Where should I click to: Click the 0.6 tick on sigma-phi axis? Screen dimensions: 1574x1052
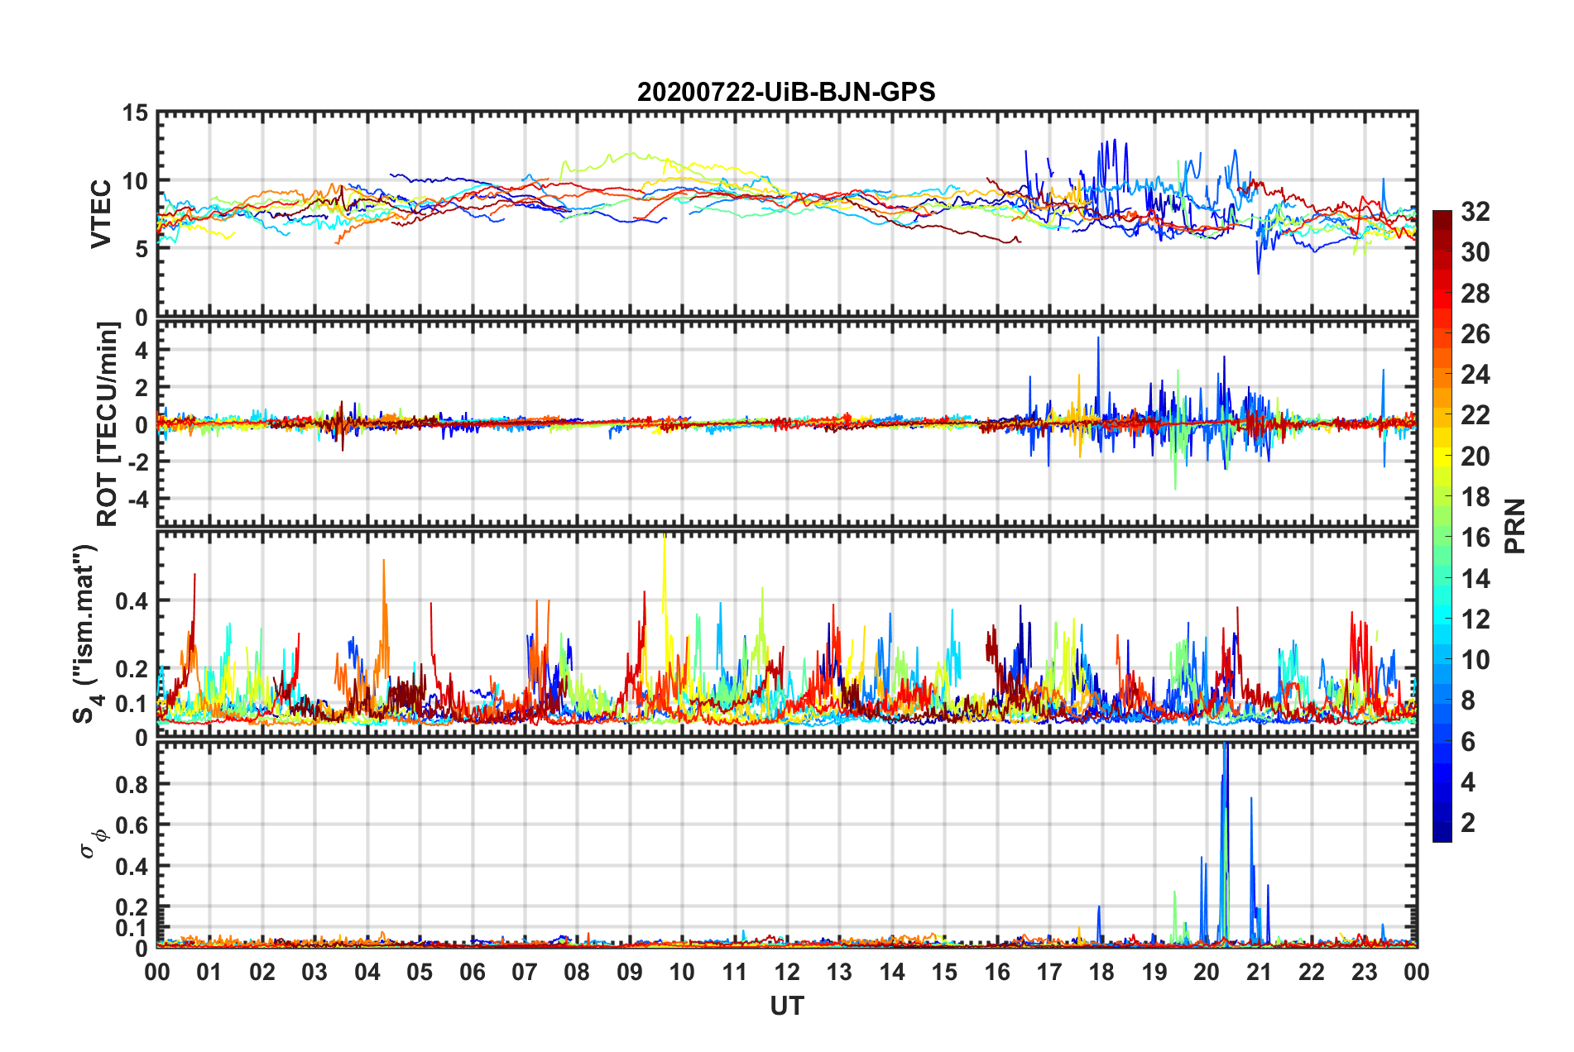pyautogui.click(x=132, y=825)
